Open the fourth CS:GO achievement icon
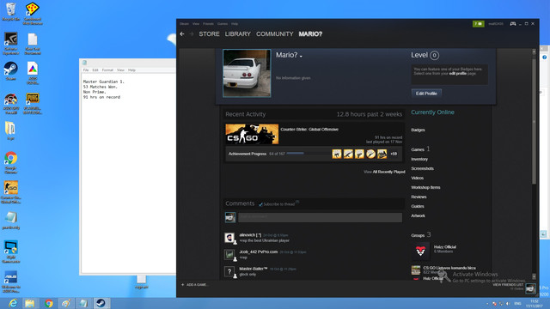 tap(370, 154)
